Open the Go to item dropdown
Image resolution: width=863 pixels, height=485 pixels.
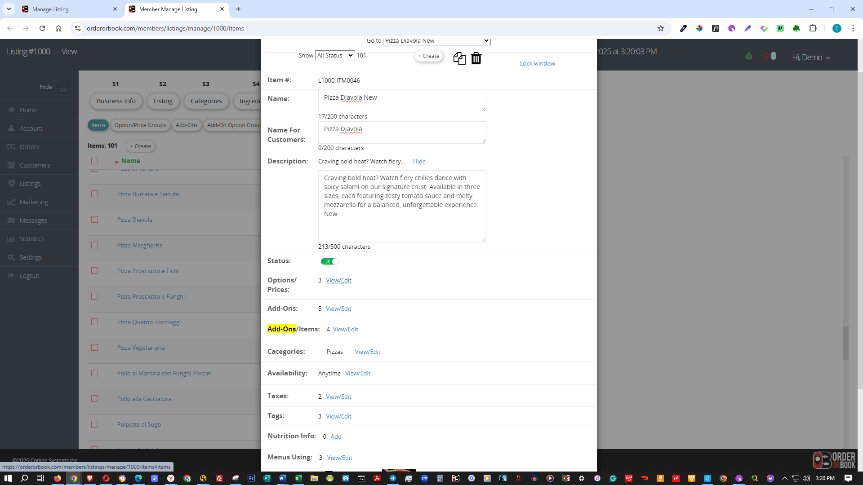[x=436, y=41]
